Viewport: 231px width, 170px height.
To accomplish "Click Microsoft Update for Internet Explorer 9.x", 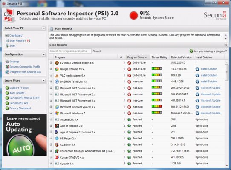I will (211, 107).
